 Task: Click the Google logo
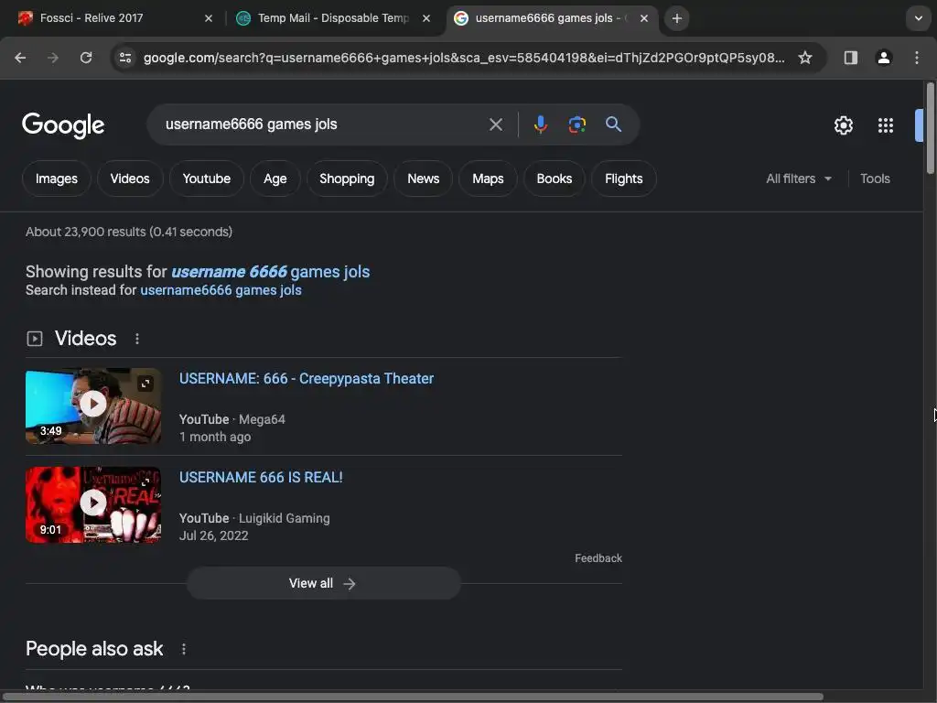tap(63, 124)
